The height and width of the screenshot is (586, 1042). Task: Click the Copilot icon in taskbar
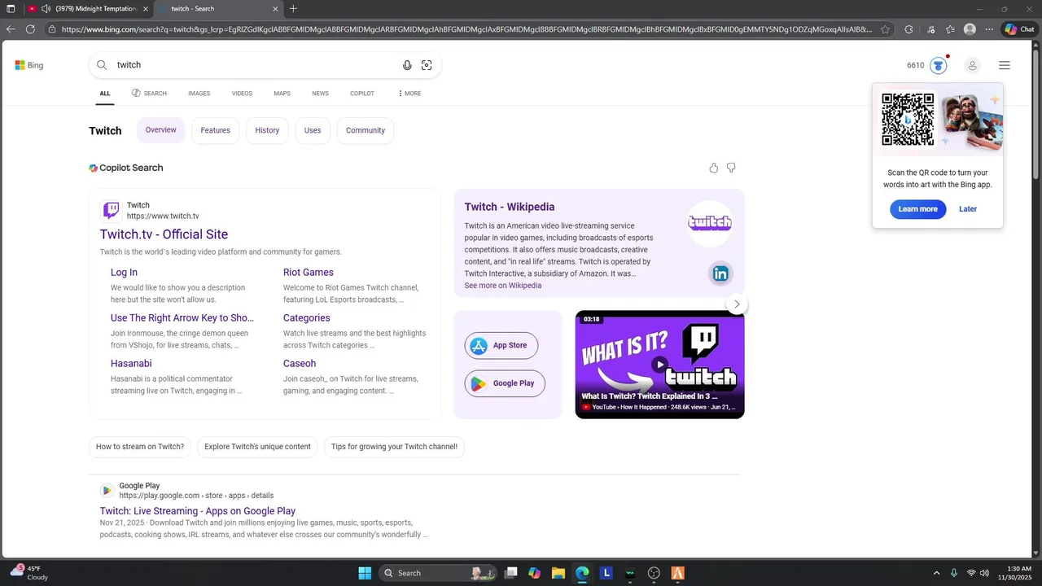[534, 573]
